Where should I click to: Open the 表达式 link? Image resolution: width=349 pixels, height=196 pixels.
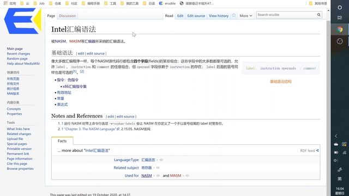[62, 105]
